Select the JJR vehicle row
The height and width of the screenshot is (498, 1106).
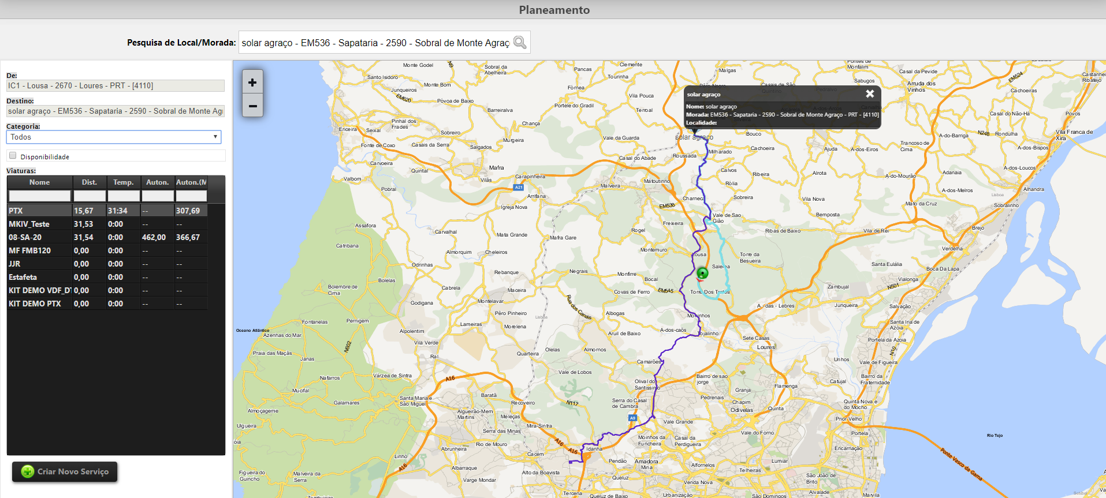tap(107, 264)
